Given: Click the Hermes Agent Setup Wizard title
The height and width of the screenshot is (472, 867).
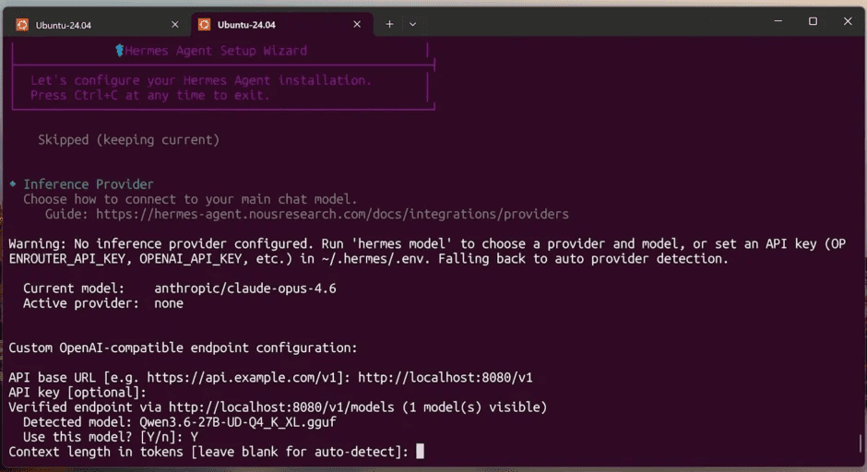Looking at the screenshot, I should tap(216, 51).
